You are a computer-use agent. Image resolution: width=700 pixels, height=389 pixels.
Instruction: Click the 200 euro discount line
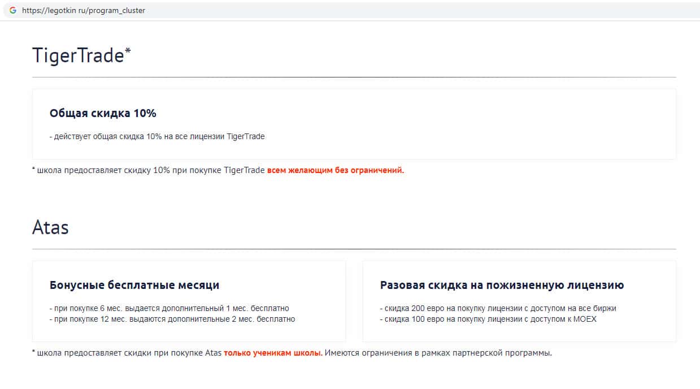click(x=498, y=308)
